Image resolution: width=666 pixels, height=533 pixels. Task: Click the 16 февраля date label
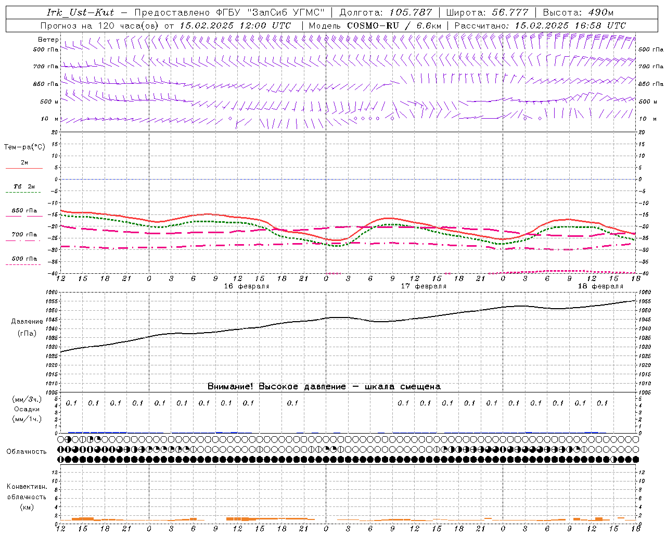247,286
